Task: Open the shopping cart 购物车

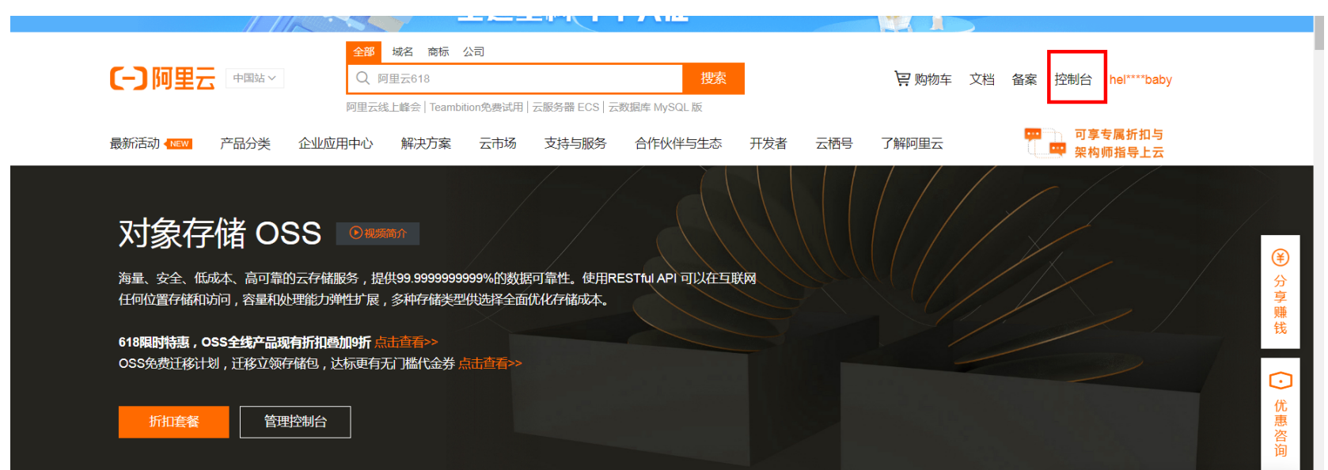Action: (x=923, y=79)
